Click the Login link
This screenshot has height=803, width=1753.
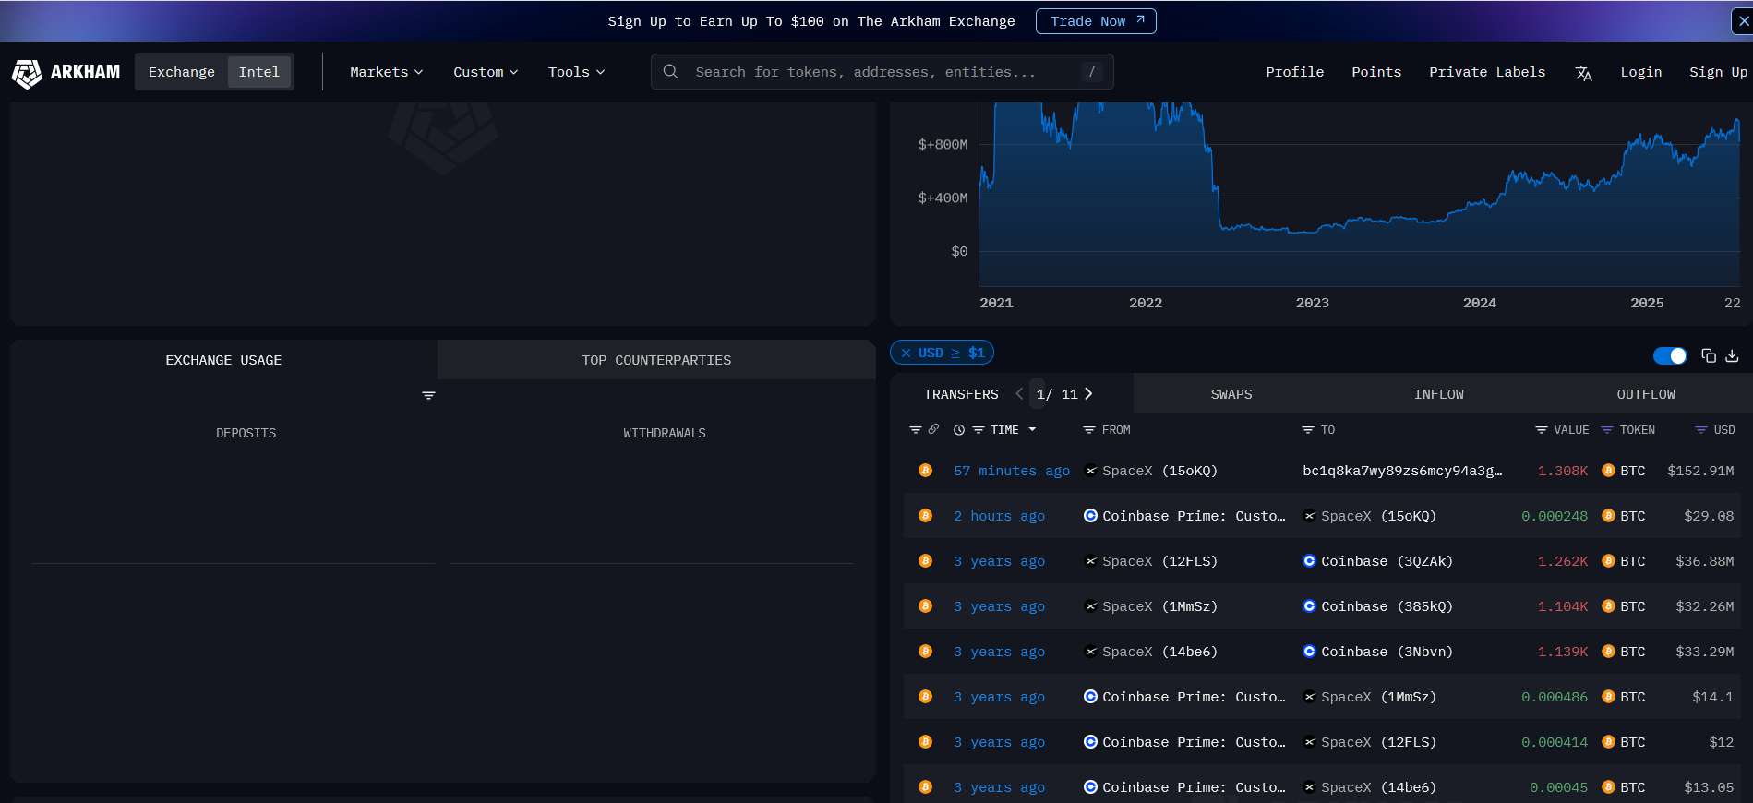[1641, 72]
